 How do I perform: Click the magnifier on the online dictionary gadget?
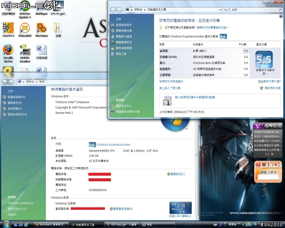[x=280, y=165]
